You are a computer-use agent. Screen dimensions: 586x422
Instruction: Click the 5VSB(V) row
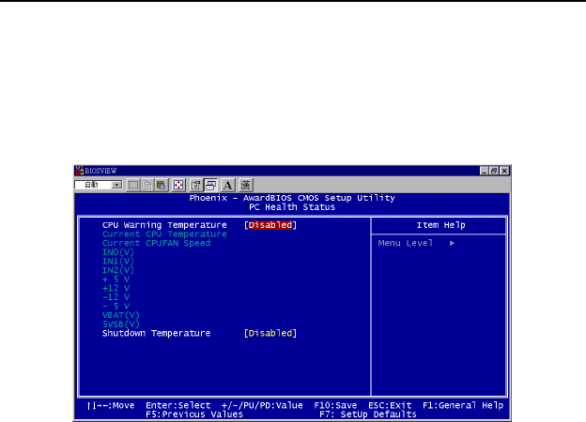coord(121,324)
